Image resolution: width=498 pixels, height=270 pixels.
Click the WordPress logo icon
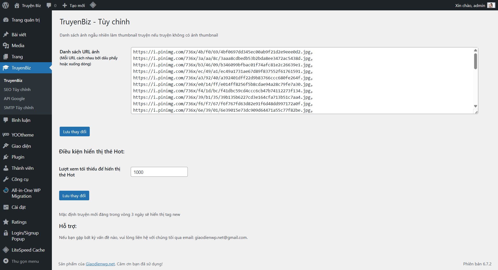pos(5,5)
